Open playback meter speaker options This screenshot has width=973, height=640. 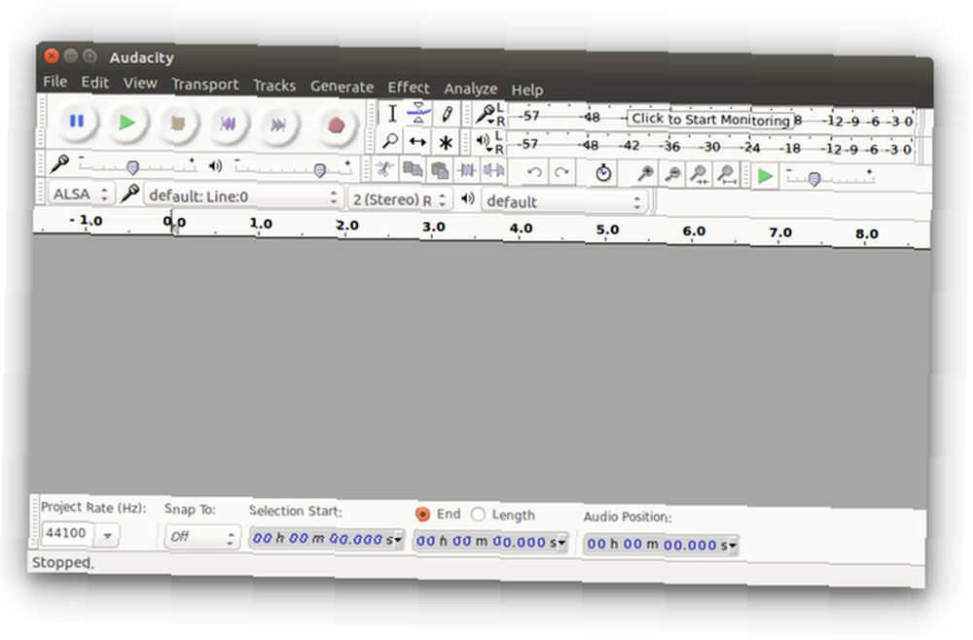tap(484, 143)
